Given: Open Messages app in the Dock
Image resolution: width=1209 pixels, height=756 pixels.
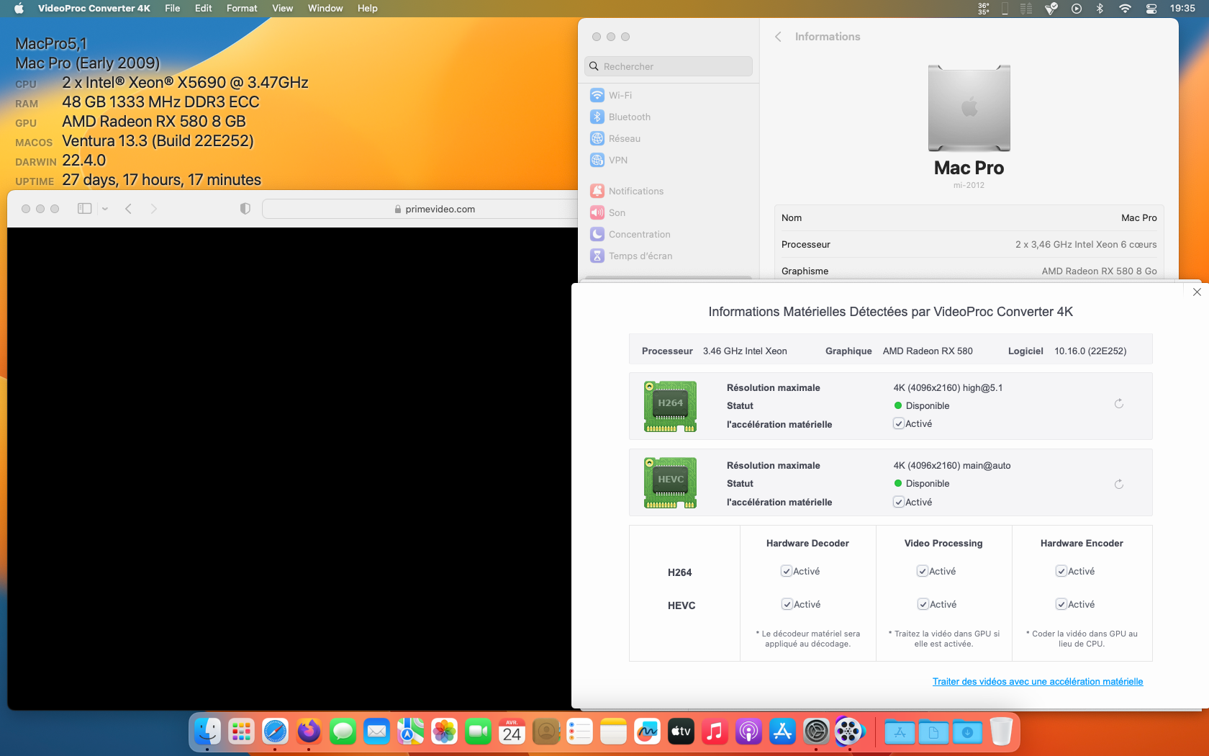Looking at the screenshot, I should coord(343,732).
